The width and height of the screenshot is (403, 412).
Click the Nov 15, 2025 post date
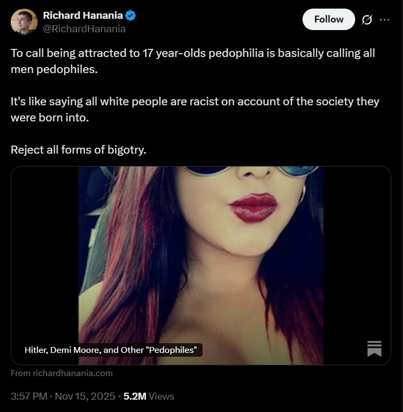85,396
